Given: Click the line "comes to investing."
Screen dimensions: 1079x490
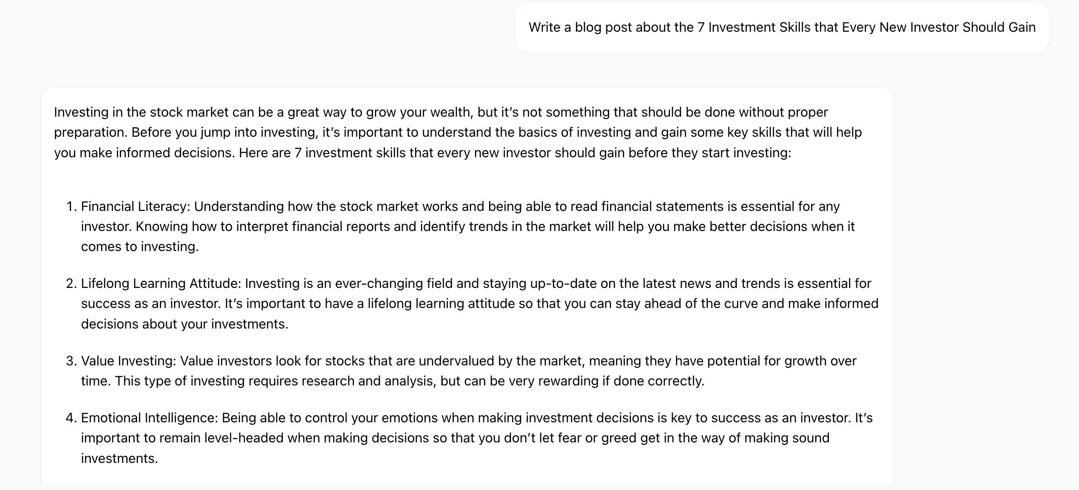Looking at the screenshot, I should coord(140,247).
